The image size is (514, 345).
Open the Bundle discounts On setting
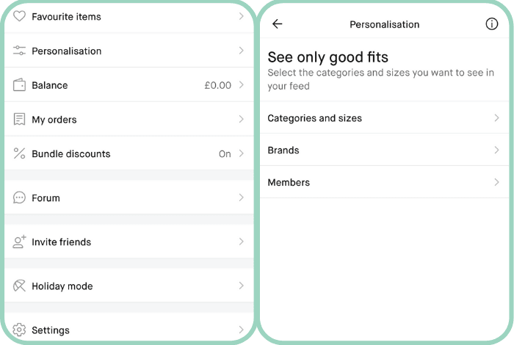(225, 154)
